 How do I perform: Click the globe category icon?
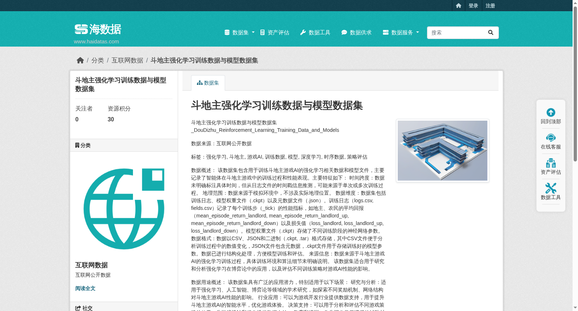[124, 209]
